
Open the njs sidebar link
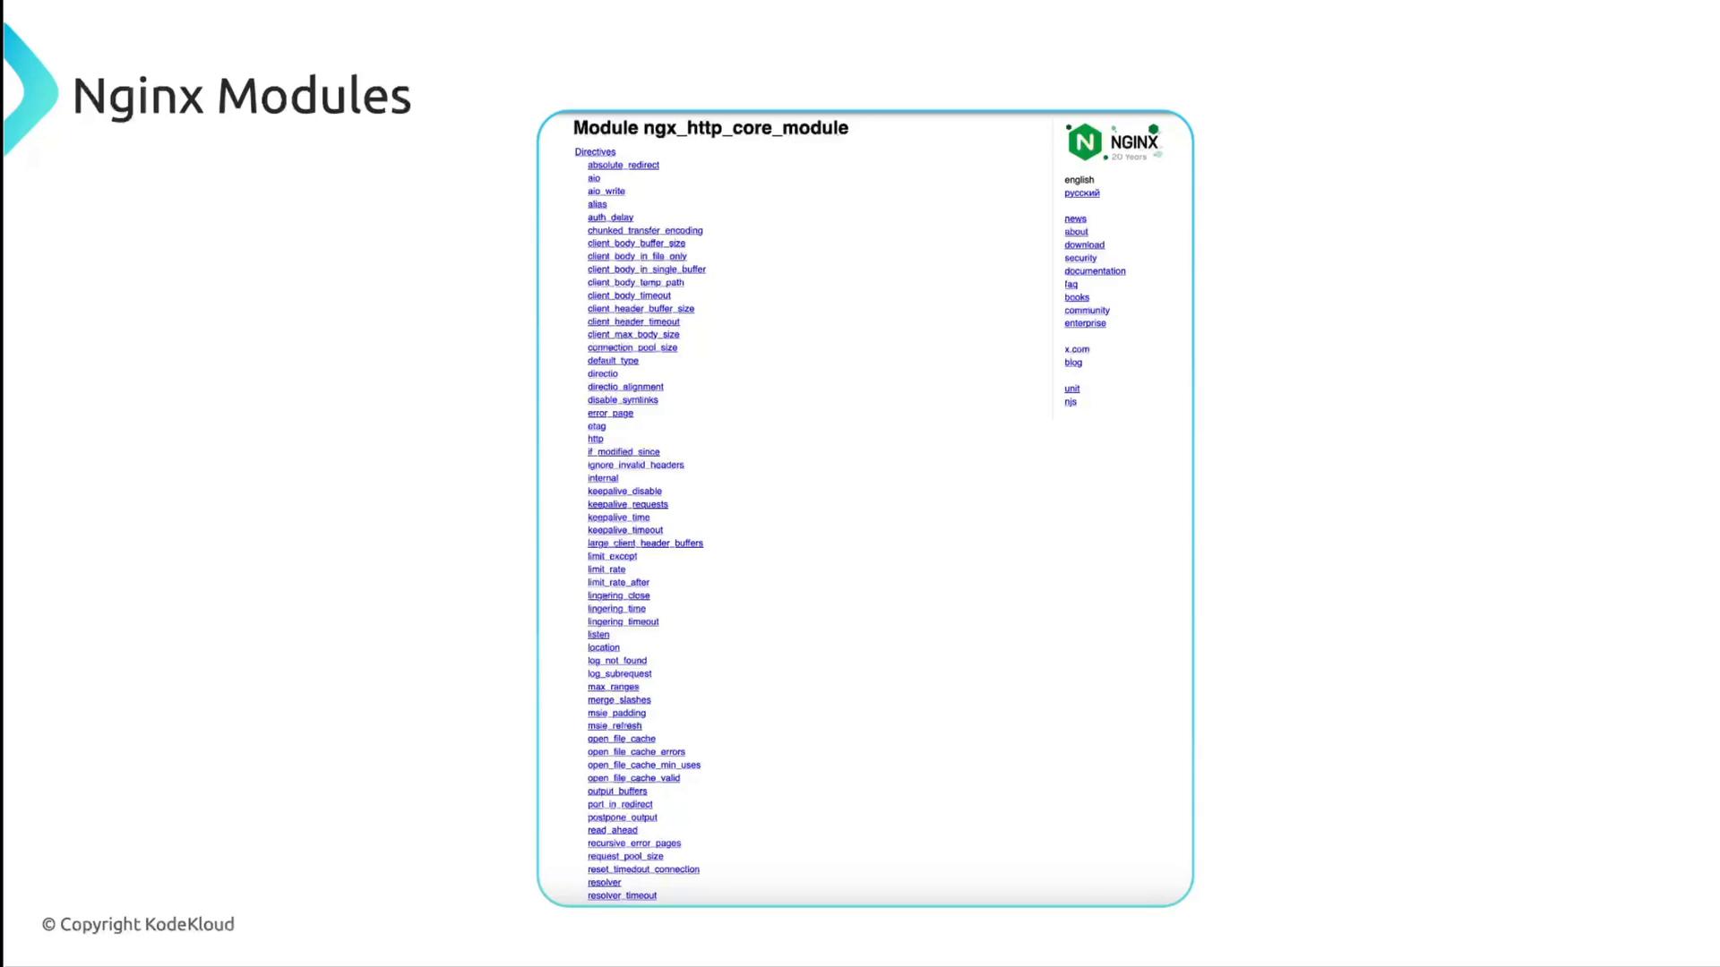click(1071, 402)
